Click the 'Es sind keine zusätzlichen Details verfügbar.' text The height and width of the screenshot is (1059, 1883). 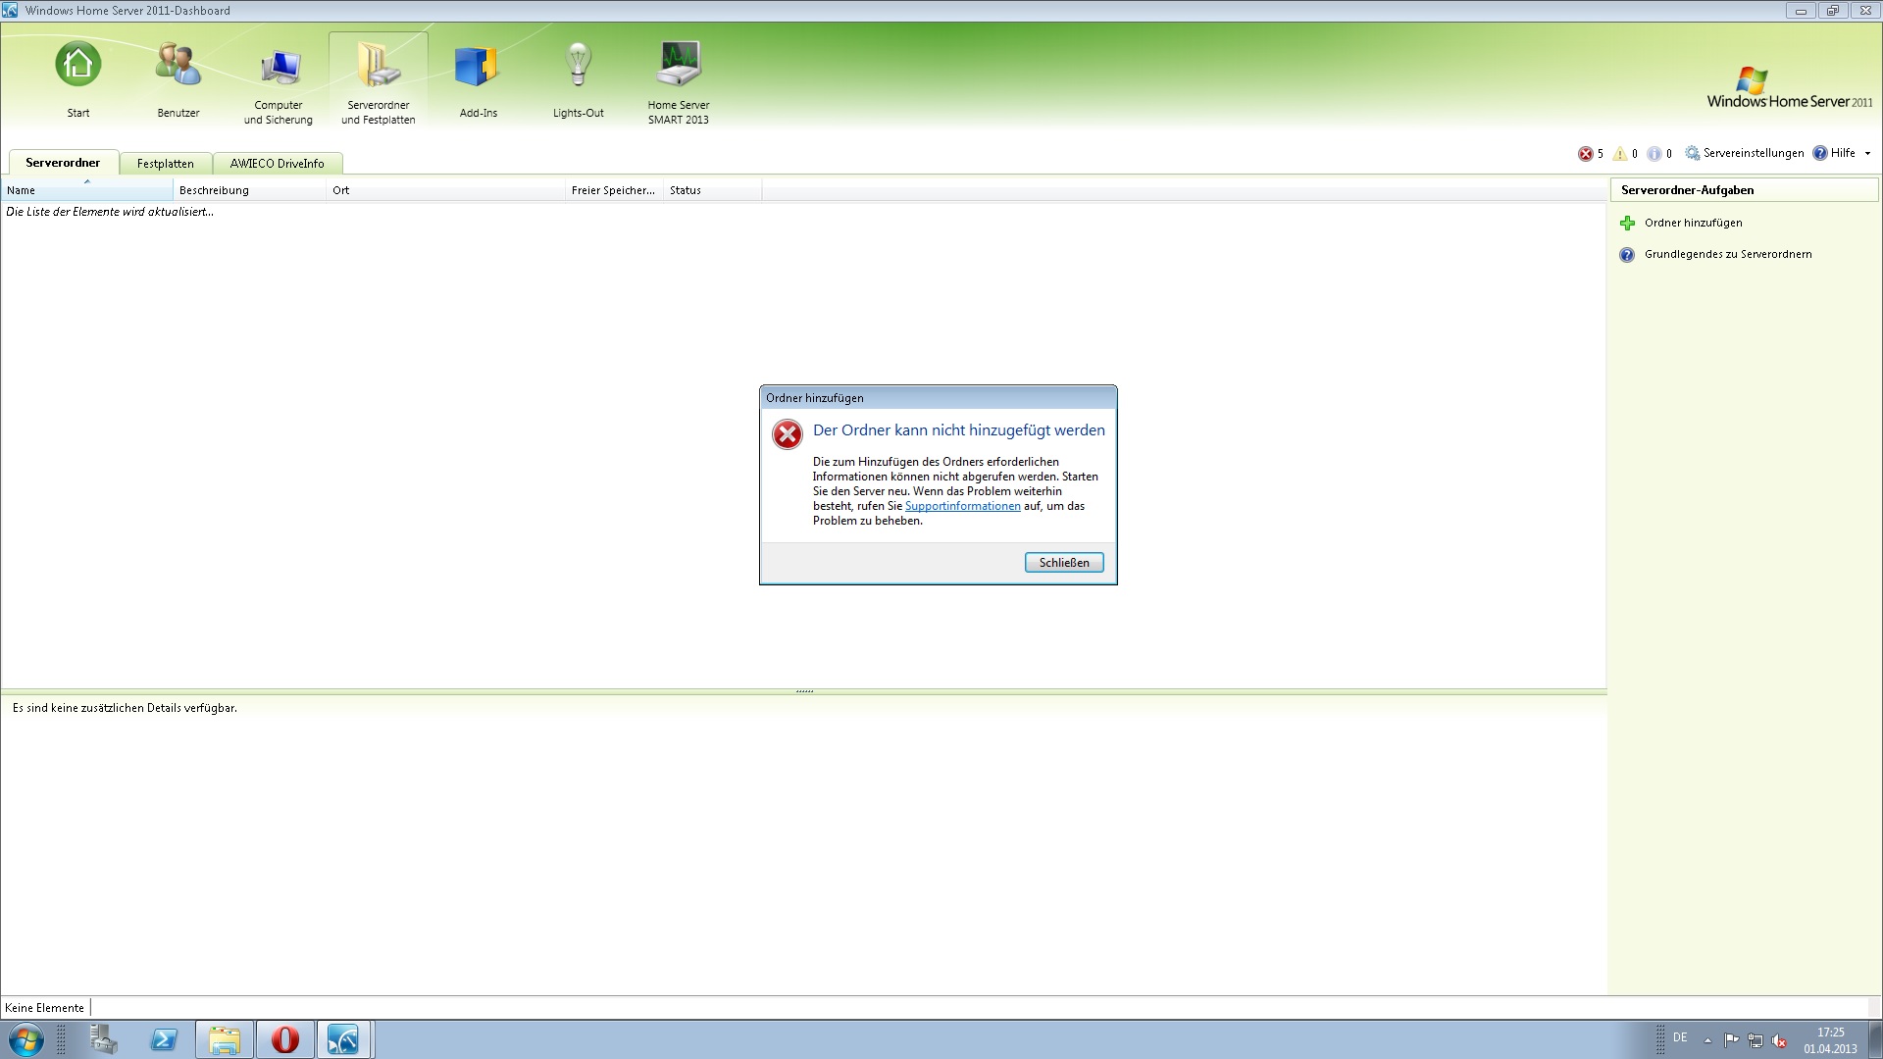pyautogui.click(x=125, y=708)
